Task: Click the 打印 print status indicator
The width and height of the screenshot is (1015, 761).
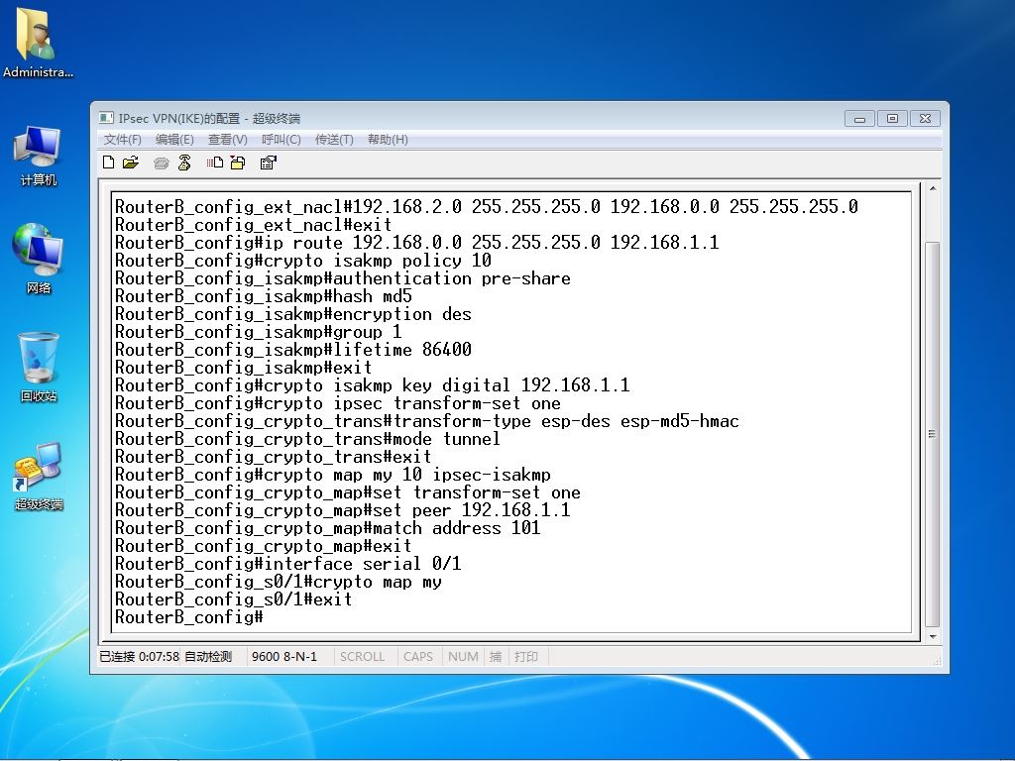Action: tap(525, 656)
